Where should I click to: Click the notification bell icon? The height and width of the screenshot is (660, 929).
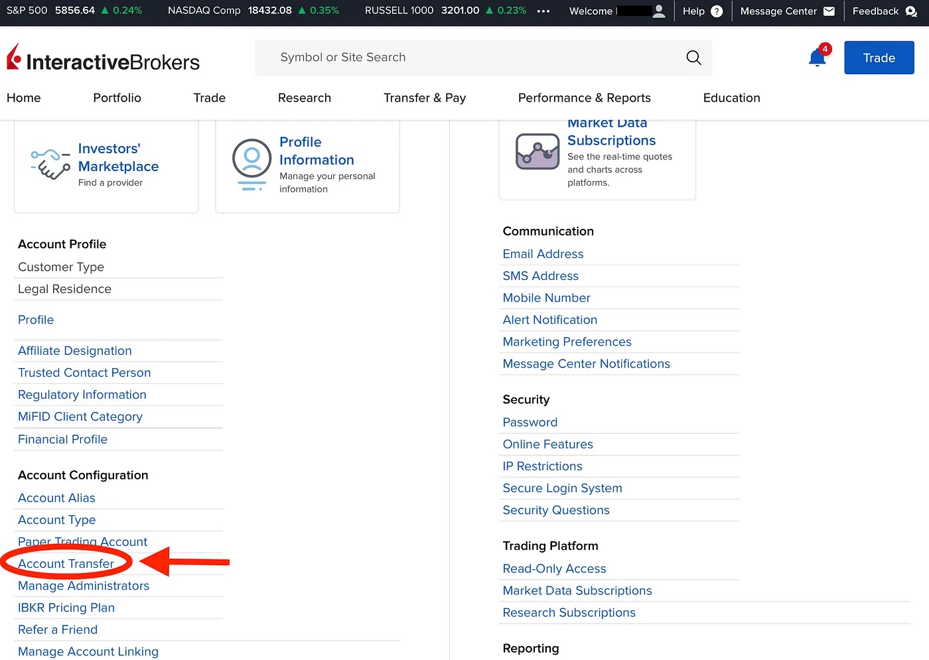click(817, 58)
